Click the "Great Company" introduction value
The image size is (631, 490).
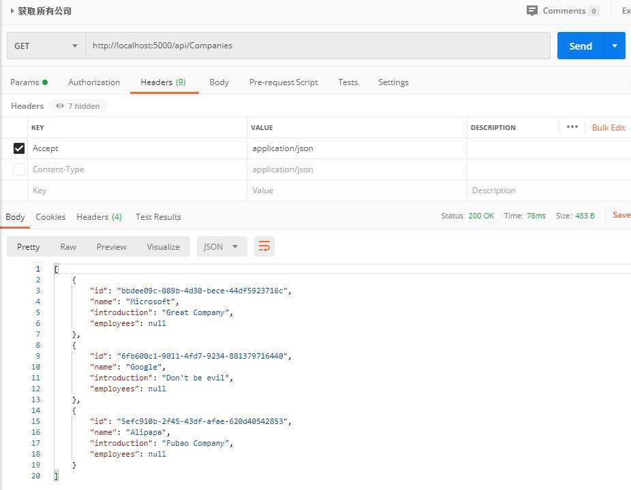tap(196, 312)
